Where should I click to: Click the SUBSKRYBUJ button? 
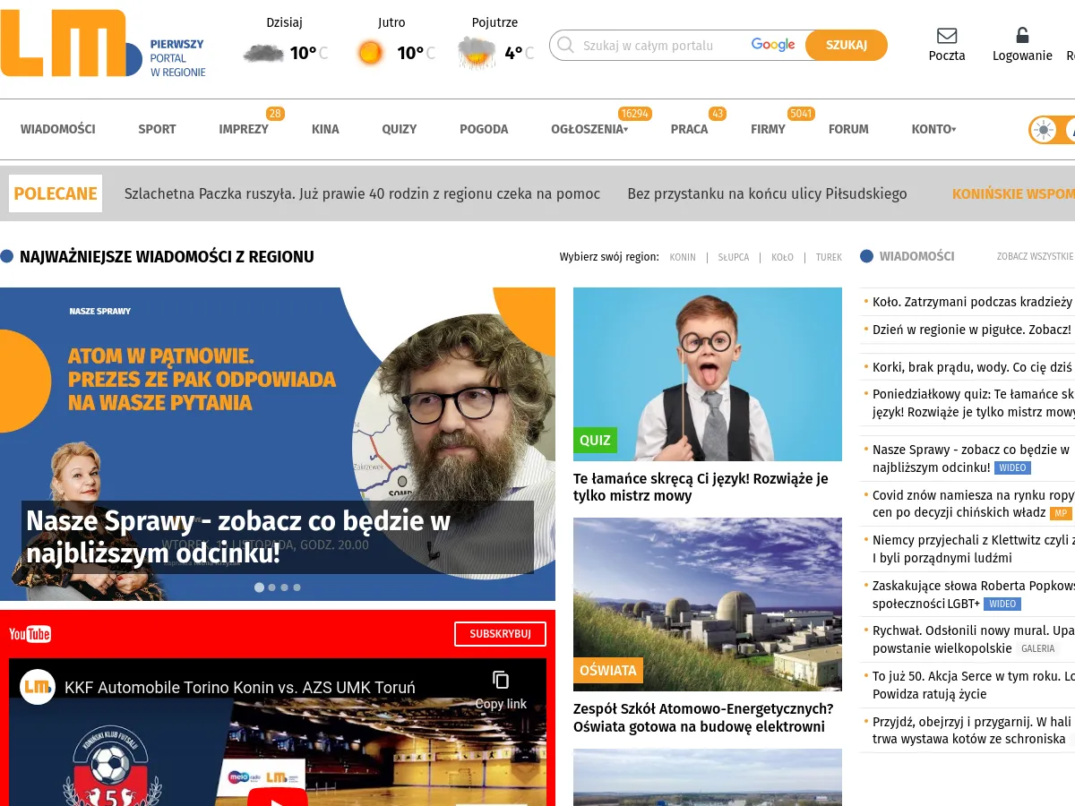point(500,633)
